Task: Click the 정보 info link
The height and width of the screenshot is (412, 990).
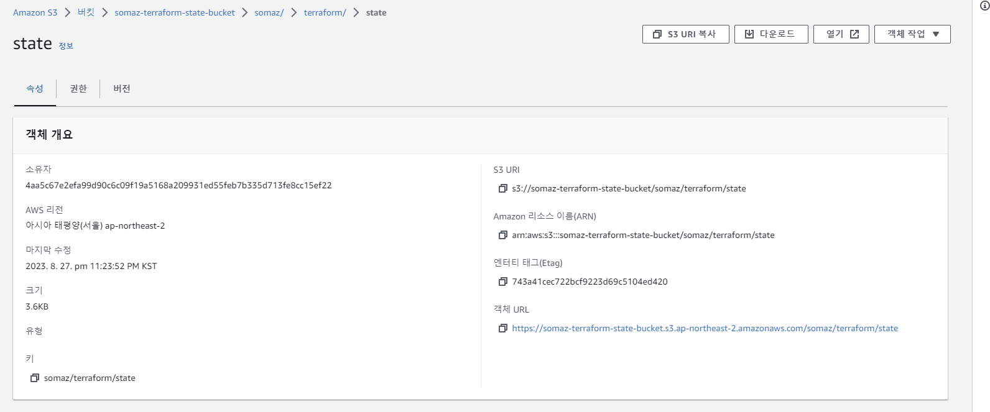Action: click(x=66, y=46)
